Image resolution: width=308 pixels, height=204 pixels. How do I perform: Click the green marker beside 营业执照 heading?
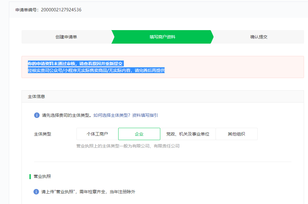[x=30, y=176]
